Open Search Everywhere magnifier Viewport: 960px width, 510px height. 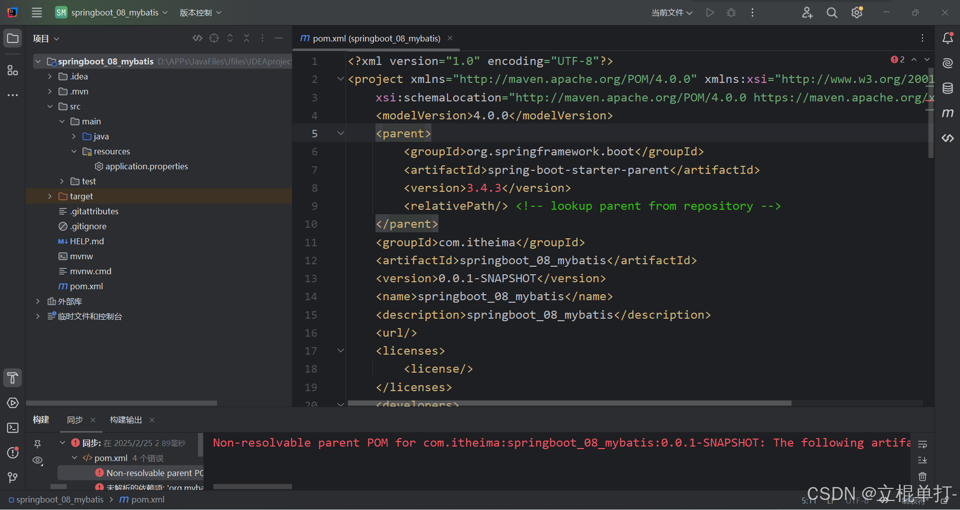pos(832,12)
